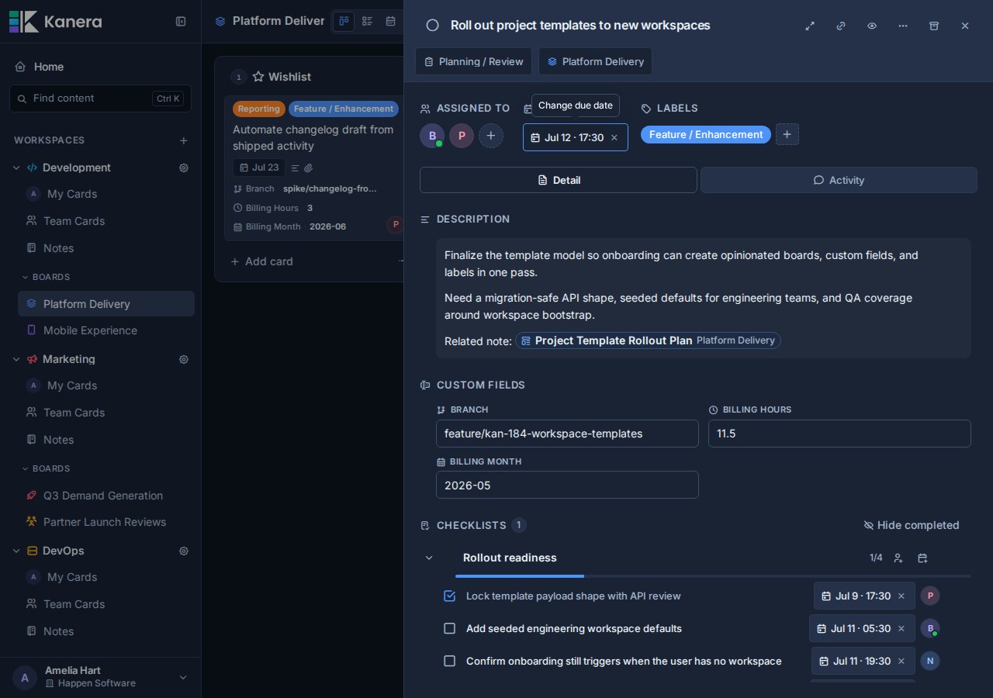
Task: Mark card complete using title circle
Action: coord(433,26)
